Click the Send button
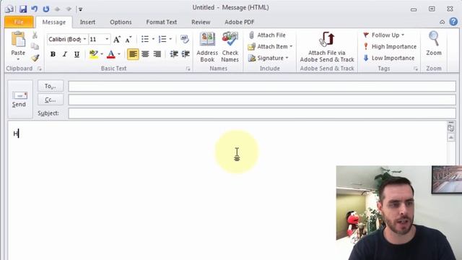 point(19,100)
